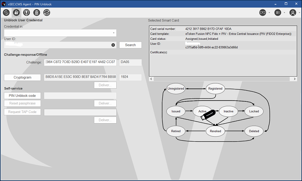This screenshot has height=181, width=302.
Task: Click the Issued state node
Action: tap(176, 111)
